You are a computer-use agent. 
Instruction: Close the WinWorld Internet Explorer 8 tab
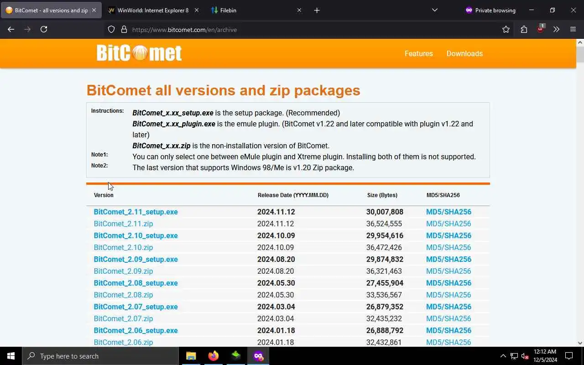tap(197, 10)
